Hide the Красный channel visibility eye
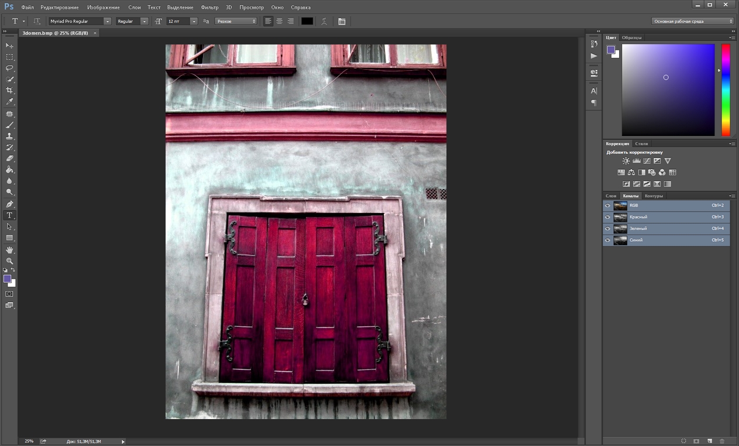 coord(607,217)
